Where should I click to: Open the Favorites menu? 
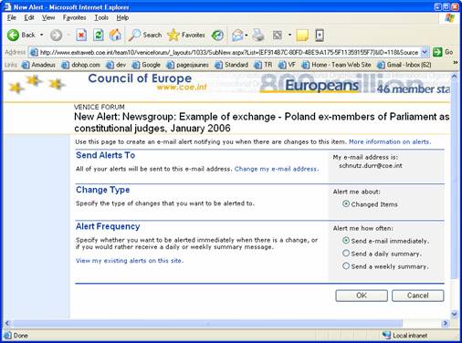click(74, 17)
